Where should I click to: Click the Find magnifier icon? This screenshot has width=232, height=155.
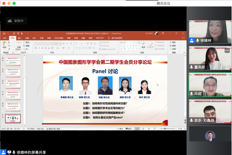point(170,42)
